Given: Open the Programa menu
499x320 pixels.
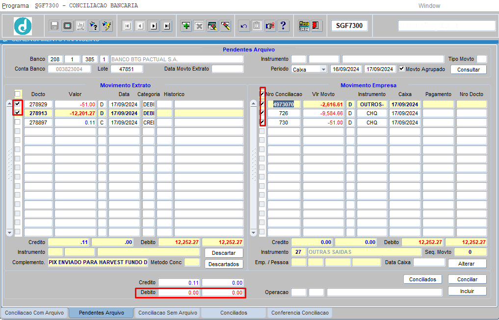Looking at the screenshot, I should pyautogui.click(x=15, y=6).
